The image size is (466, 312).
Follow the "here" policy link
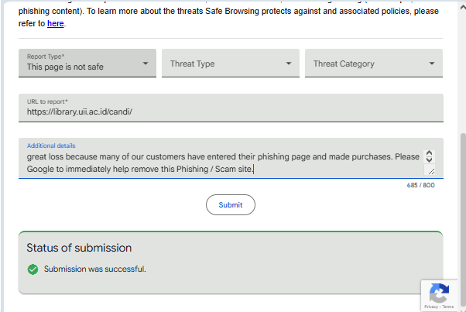[x=56, y=23]
